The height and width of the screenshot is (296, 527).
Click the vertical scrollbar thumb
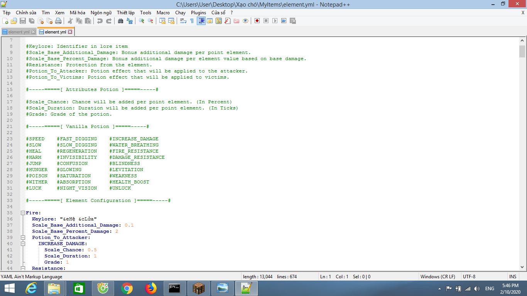[522, 51]
